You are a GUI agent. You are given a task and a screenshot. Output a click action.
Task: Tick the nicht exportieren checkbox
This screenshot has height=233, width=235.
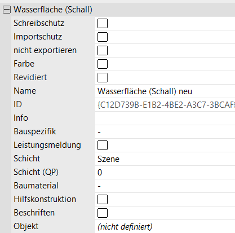pos(103,50)
